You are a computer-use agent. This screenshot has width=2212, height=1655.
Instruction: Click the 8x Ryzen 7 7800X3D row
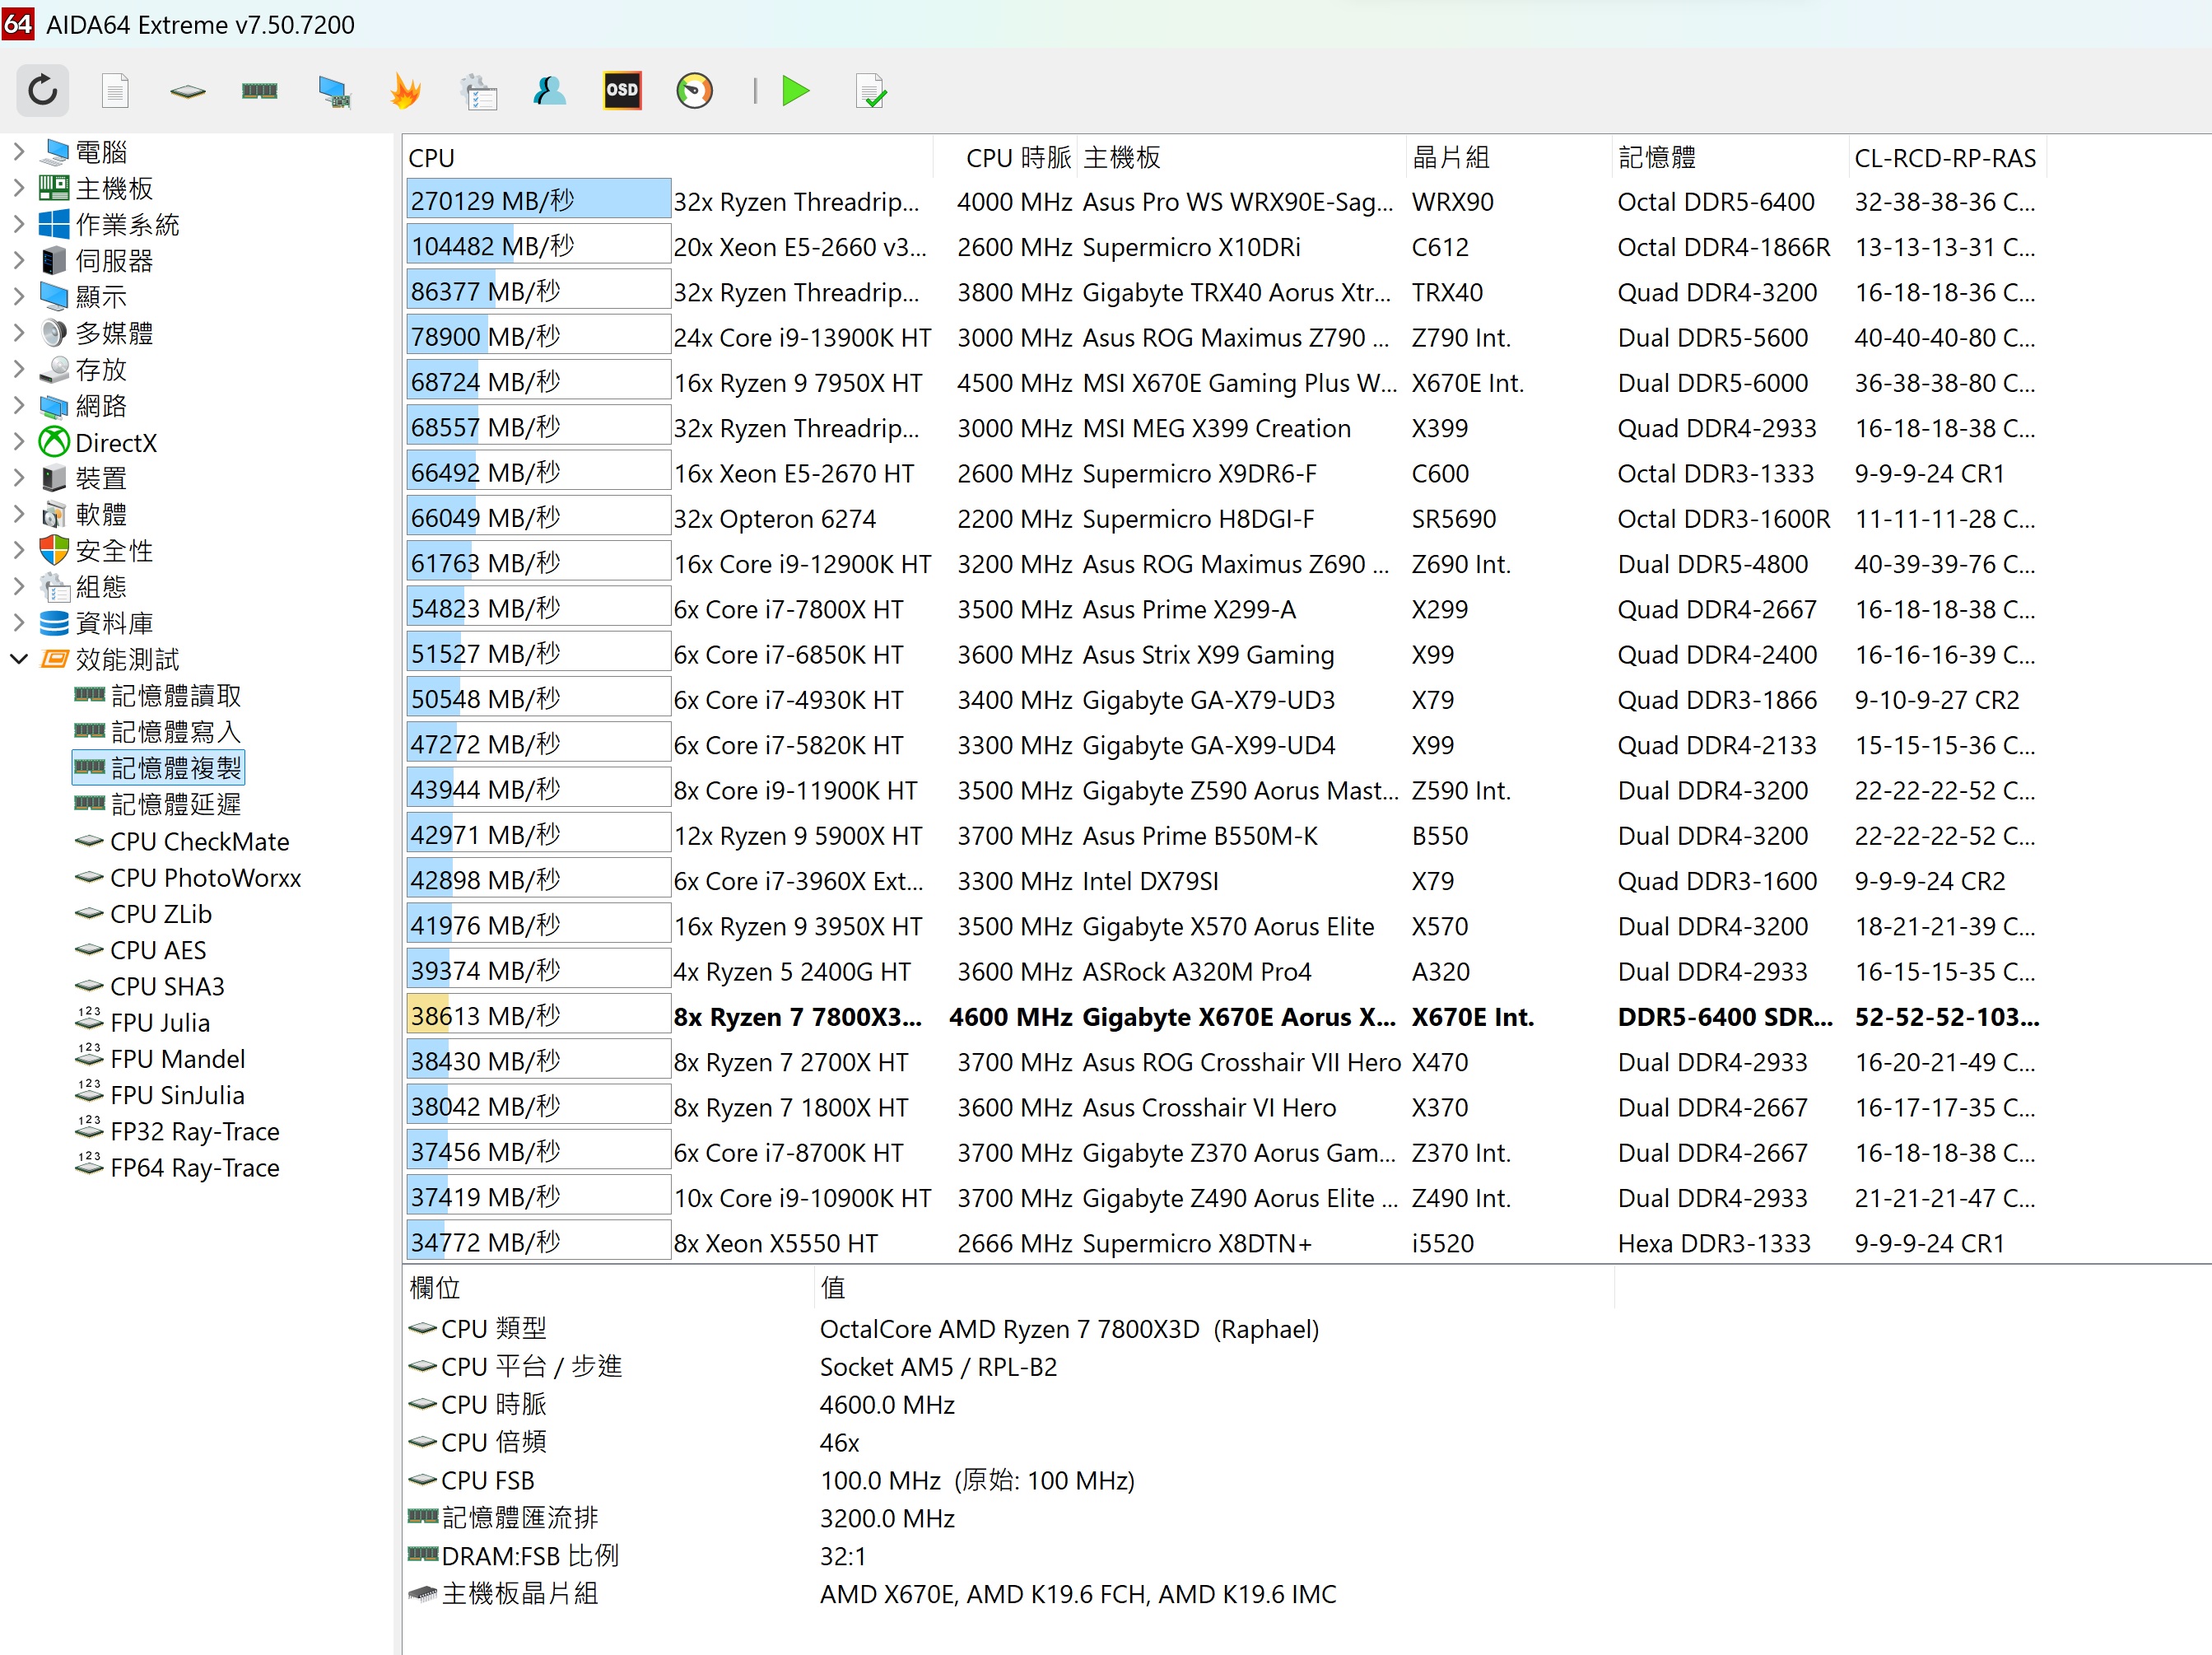(x=1225, y=1016)
